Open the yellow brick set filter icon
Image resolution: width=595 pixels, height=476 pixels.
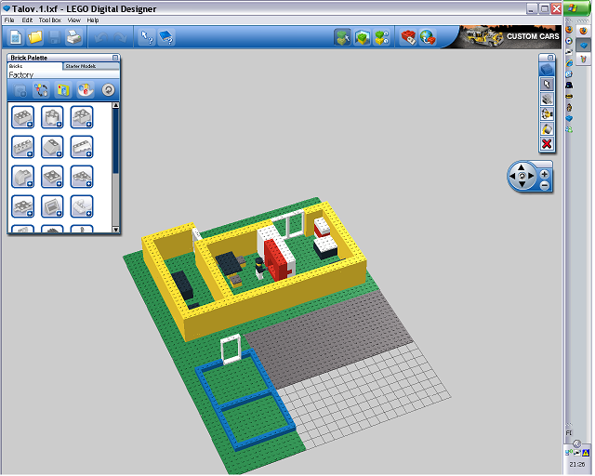(63, 90)
